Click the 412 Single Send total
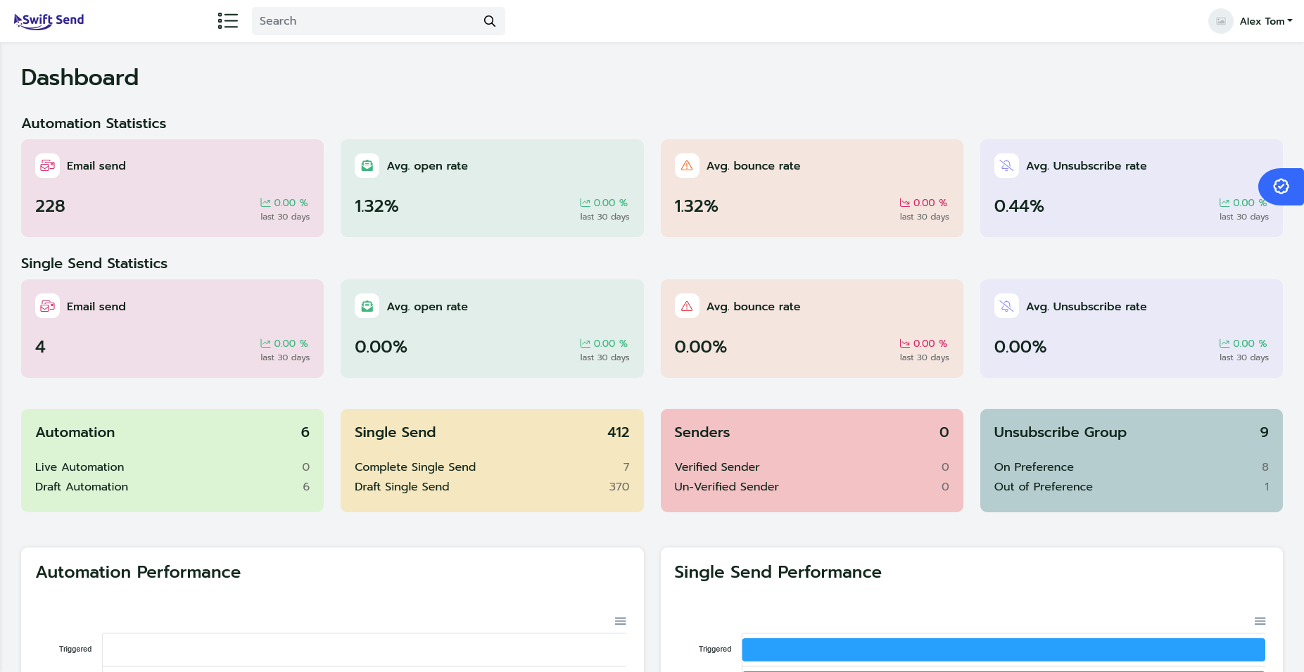The image size is (1304, 672). 619,432
